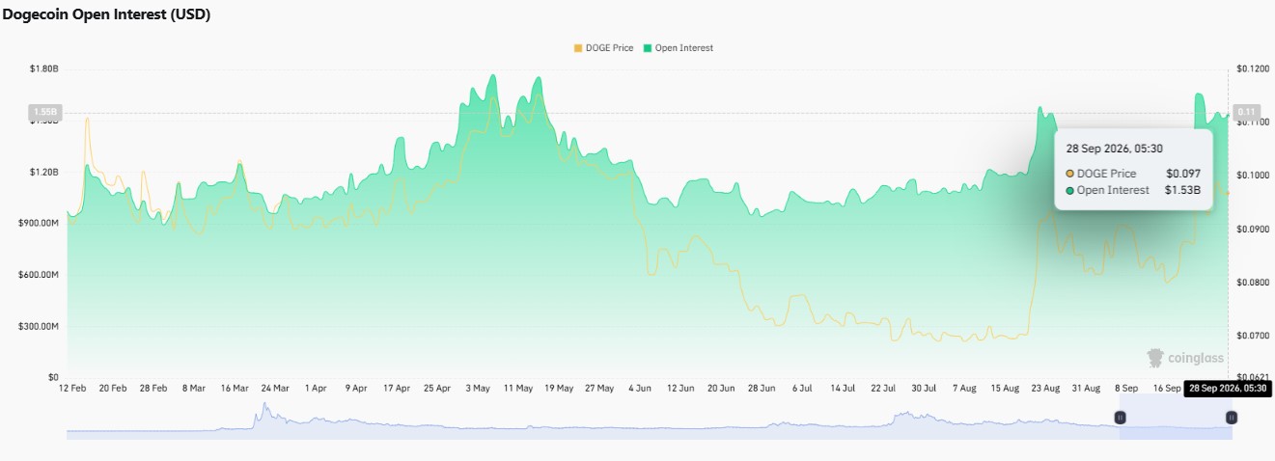Click the Open Interest row label inside the tooltip
Screen dimensions: 1275x461
tap(1114, 190)
